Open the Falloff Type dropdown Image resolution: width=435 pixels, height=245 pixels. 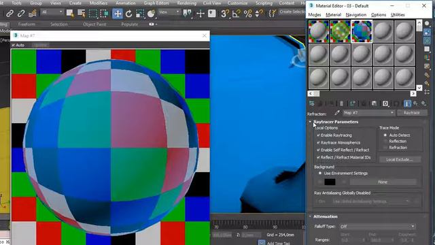click(x=378, y=227)
